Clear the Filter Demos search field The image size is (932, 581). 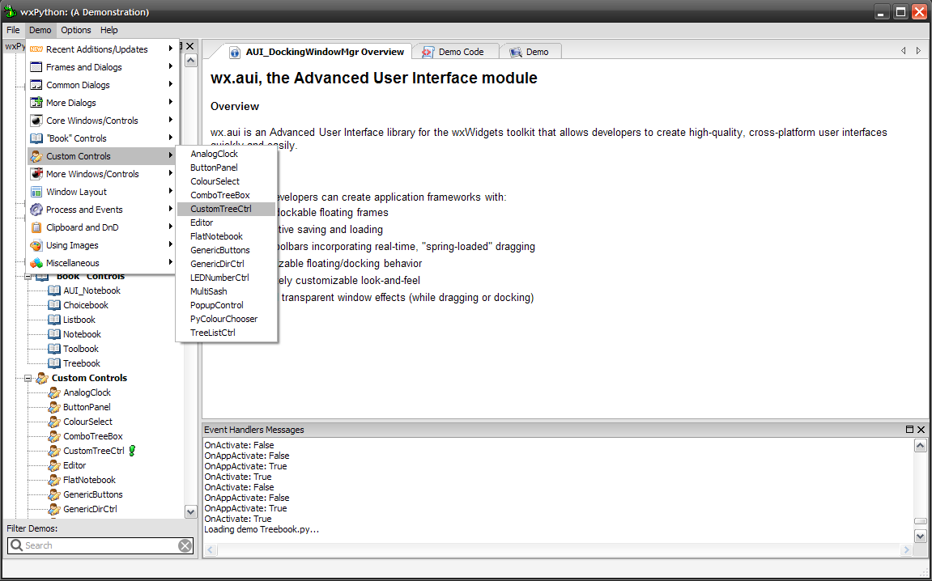point(185,546)
